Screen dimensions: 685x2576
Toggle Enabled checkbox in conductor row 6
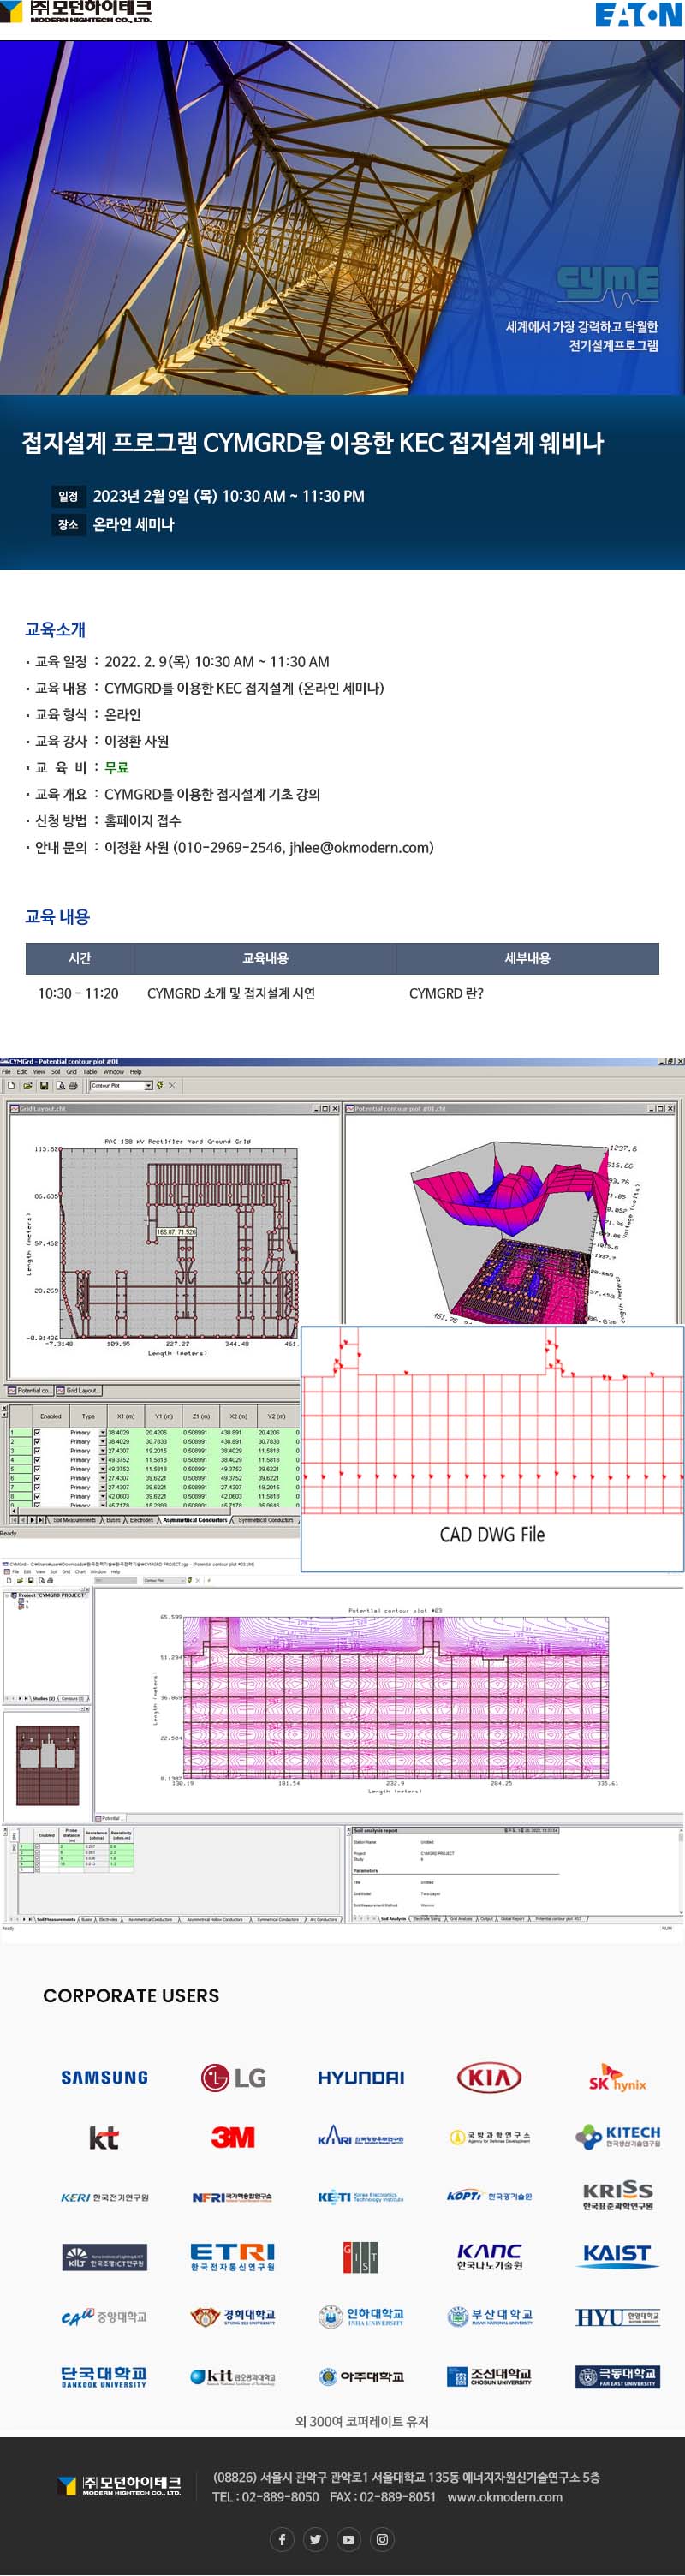pyautogui.click(x=37, y=1478)
